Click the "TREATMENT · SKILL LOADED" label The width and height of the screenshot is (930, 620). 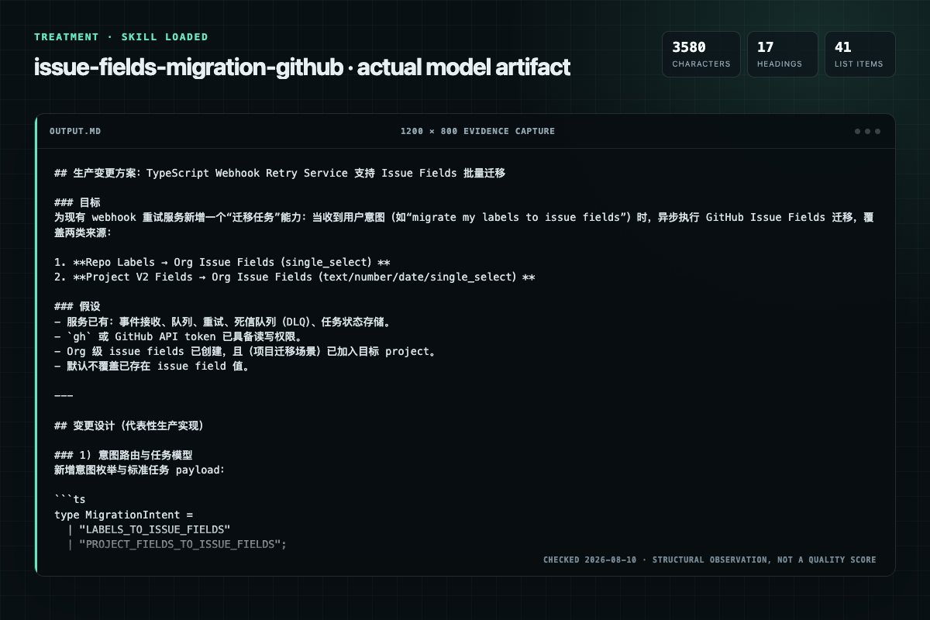tap(121, 36)
